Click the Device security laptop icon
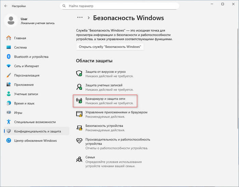 (79, 128)
